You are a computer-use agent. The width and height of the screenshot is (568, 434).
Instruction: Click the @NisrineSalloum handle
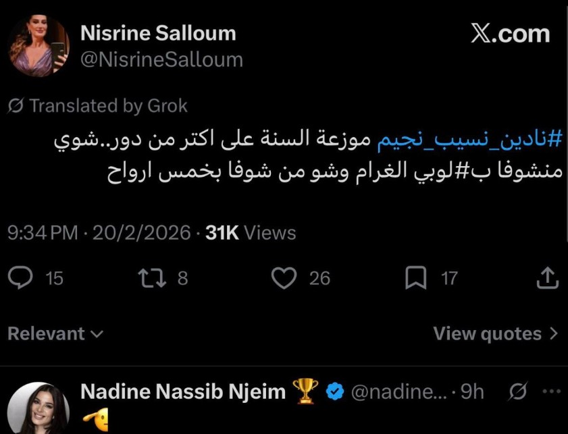click(x=161, y=59)
